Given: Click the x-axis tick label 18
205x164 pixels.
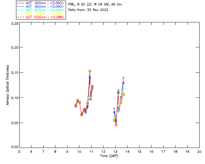Looking at the screenshot, I should pyautogui.click(x=175, y=152).
